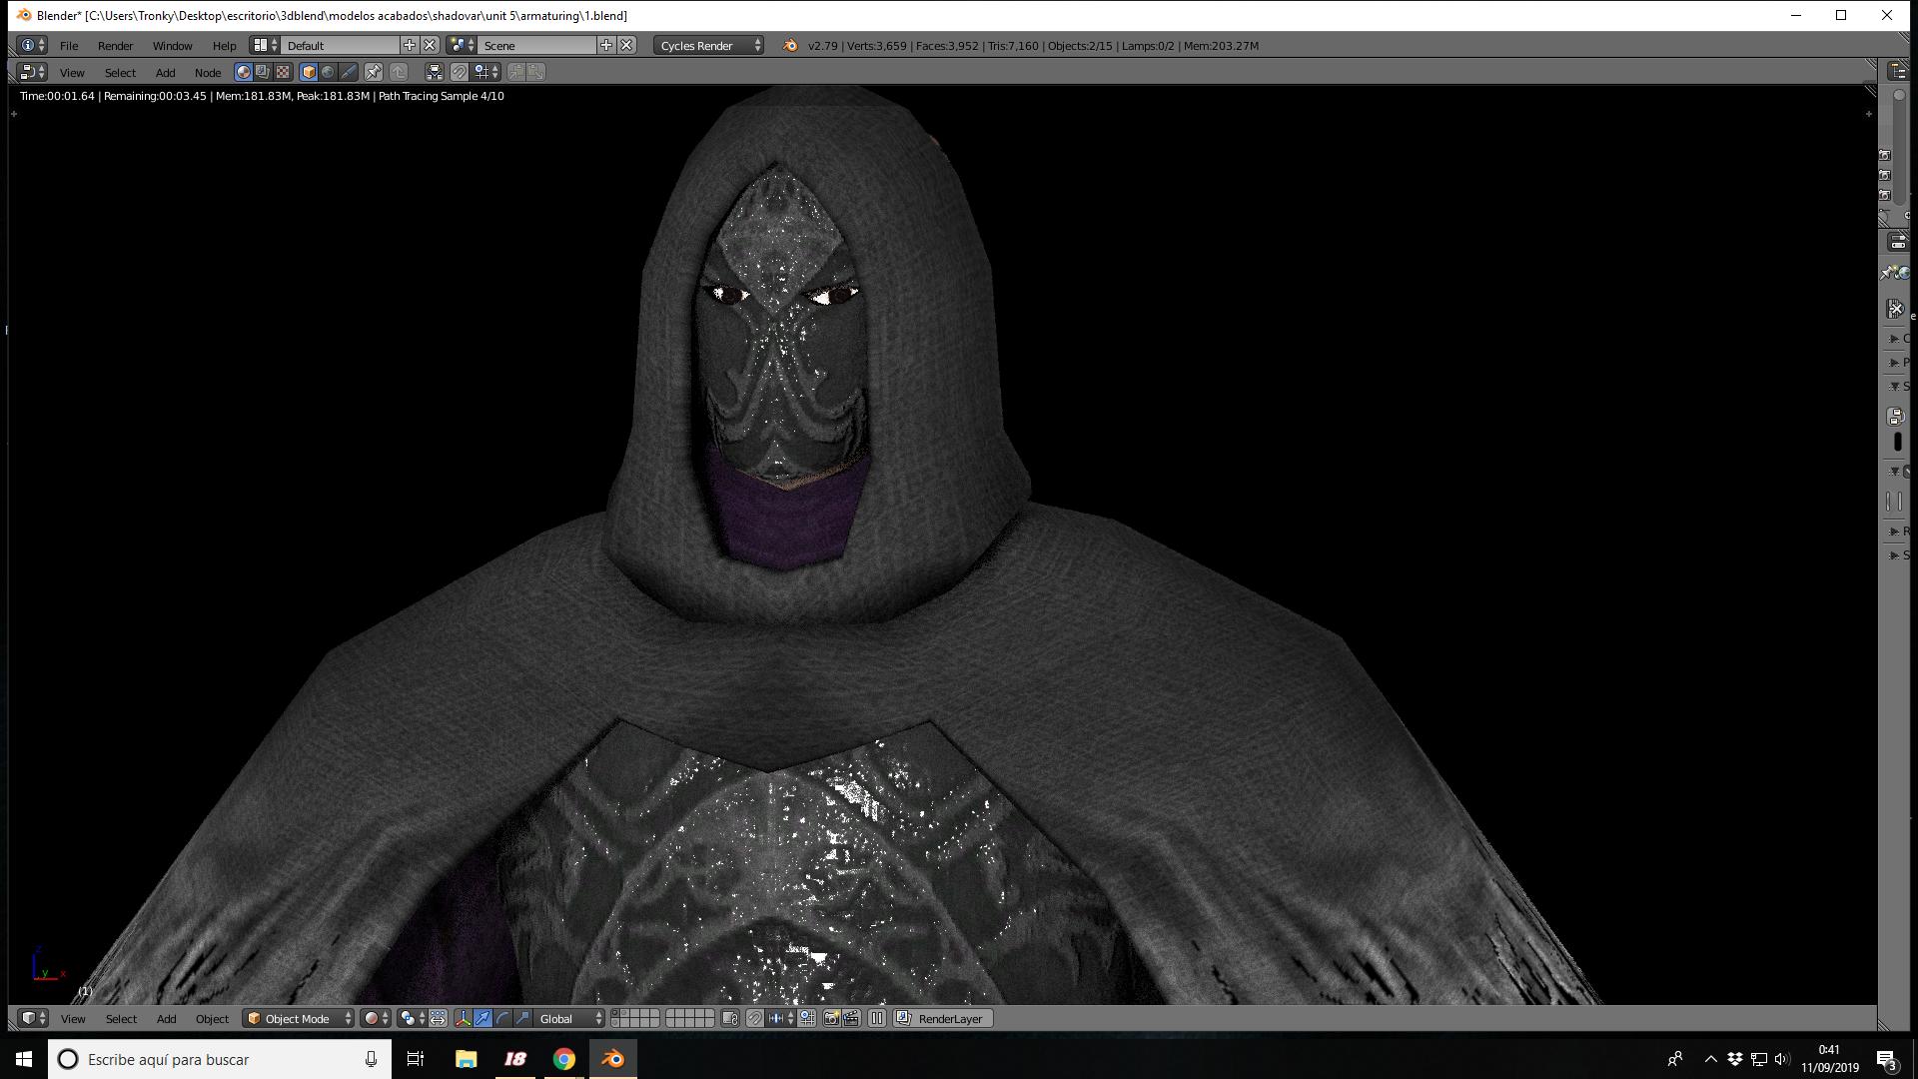Toggle the 3D manipulator axes widget
Image resolution: width=1918 pixels, height=1079 pixels.
click(x=463, y=1018)
